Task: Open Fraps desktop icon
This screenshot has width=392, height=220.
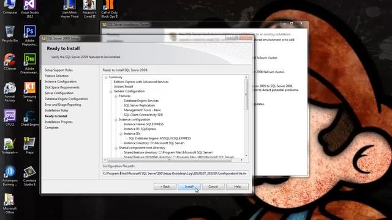Action: pos(29,146)
